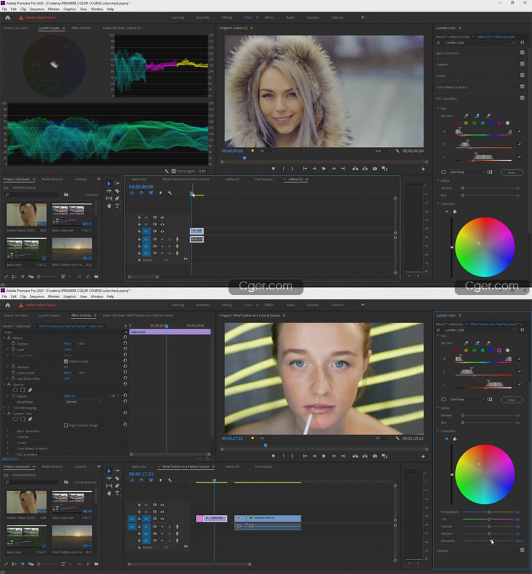Click the Opacity 100.0 % value

pos(70,396)
